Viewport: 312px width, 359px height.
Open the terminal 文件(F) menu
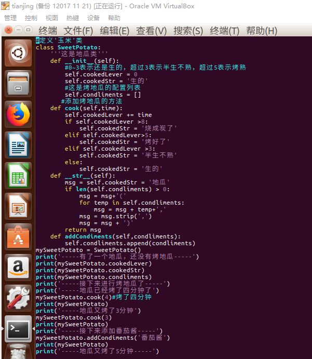[78, 31]
